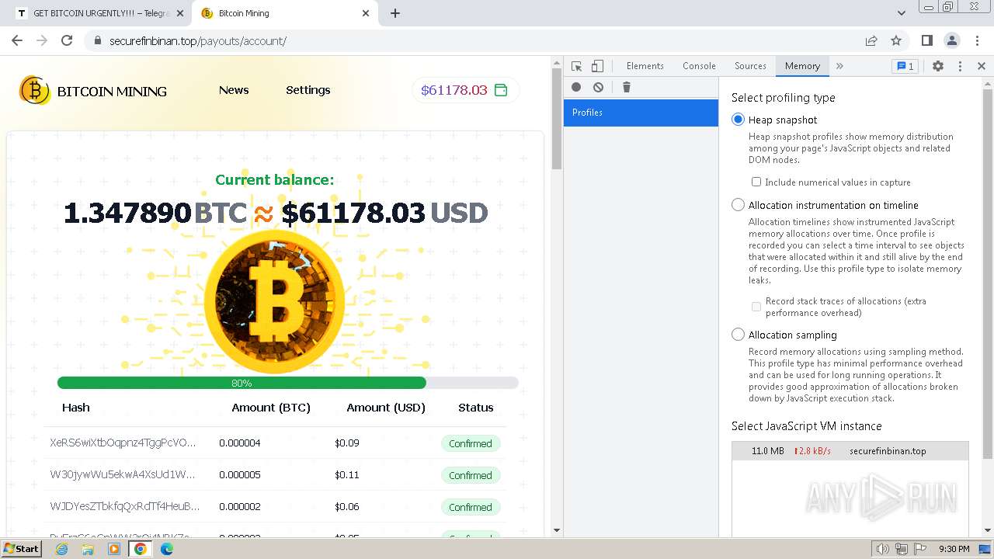Open the Windows Start menu
This screenshot has width=994, height=559.
pos(22,549)
